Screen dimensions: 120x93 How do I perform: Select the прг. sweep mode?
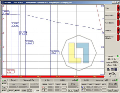pyautogui.click(x=4, y=87)
